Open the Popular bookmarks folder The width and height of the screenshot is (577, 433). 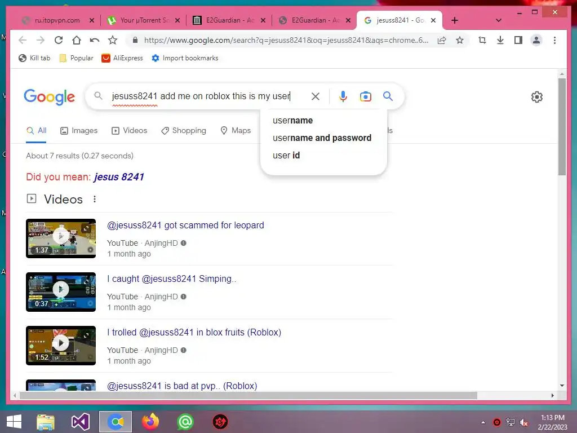76,58
